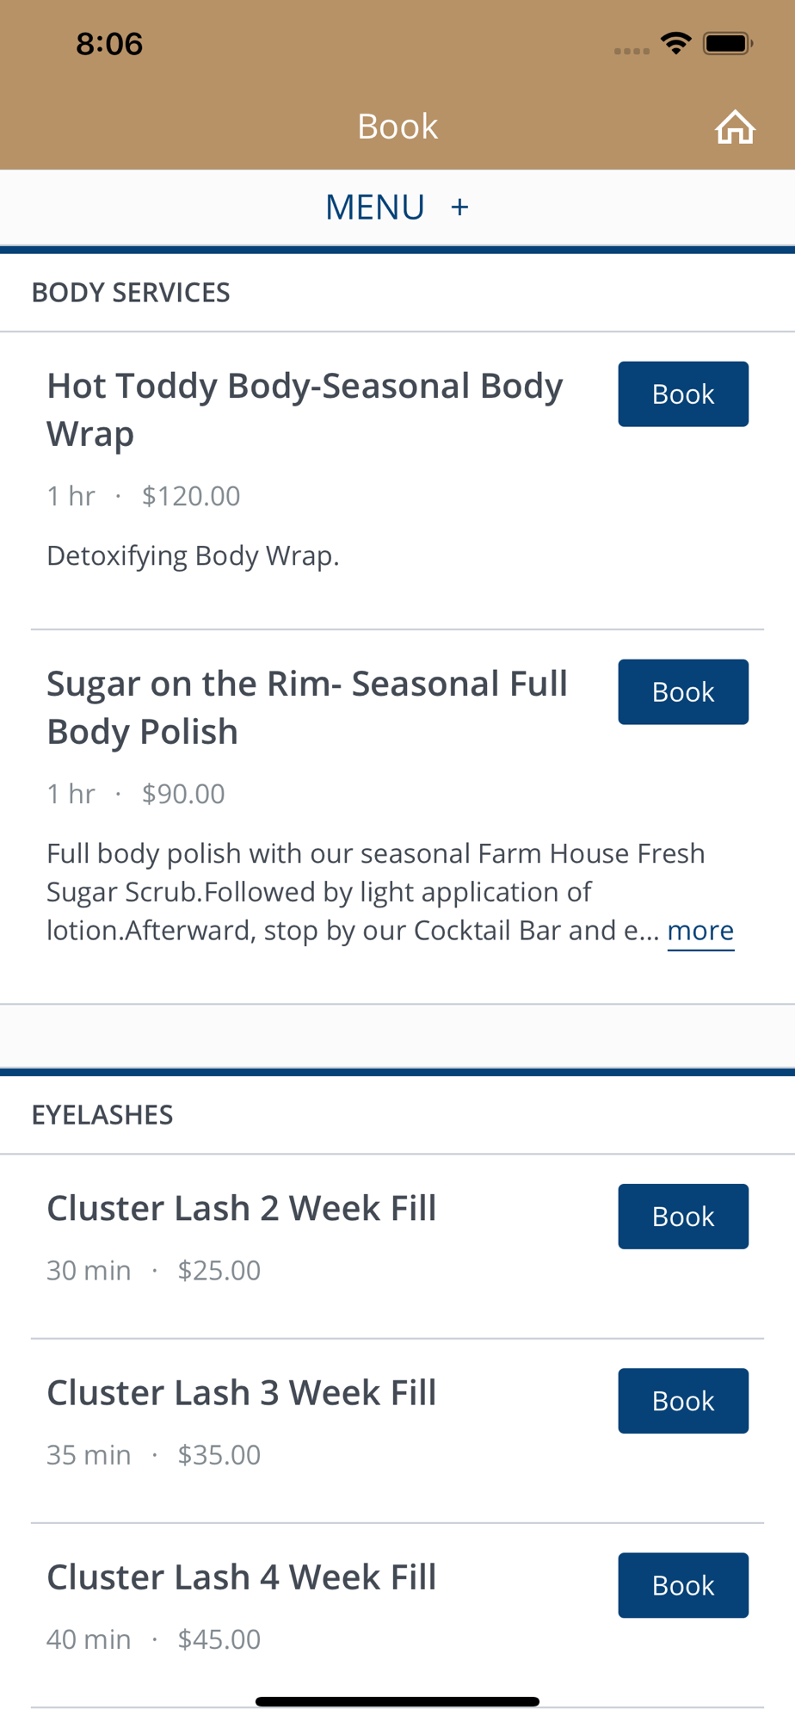
Task: Book the Hot Toddy Body Wrap
Action: pos(683,394)
